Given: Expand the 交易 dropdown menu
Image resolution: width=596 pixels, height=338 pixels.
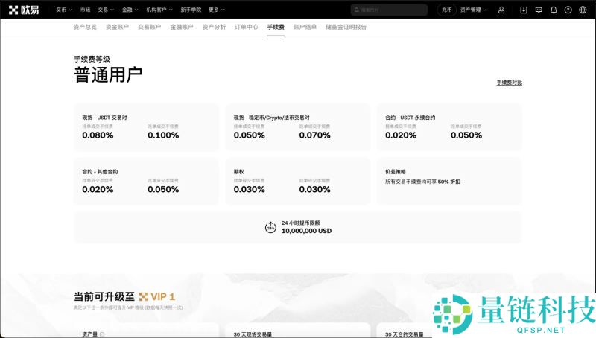Looking at the screenshot, I should click(x=107, y=10).
